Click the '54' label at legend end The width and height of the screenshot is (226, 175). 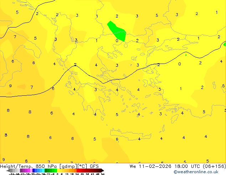[x=103, y=174]
